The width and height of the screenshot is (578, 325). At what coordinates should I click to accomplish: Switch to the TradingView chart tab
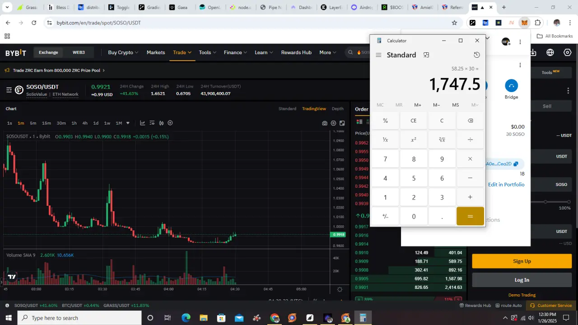coord(314,109)
